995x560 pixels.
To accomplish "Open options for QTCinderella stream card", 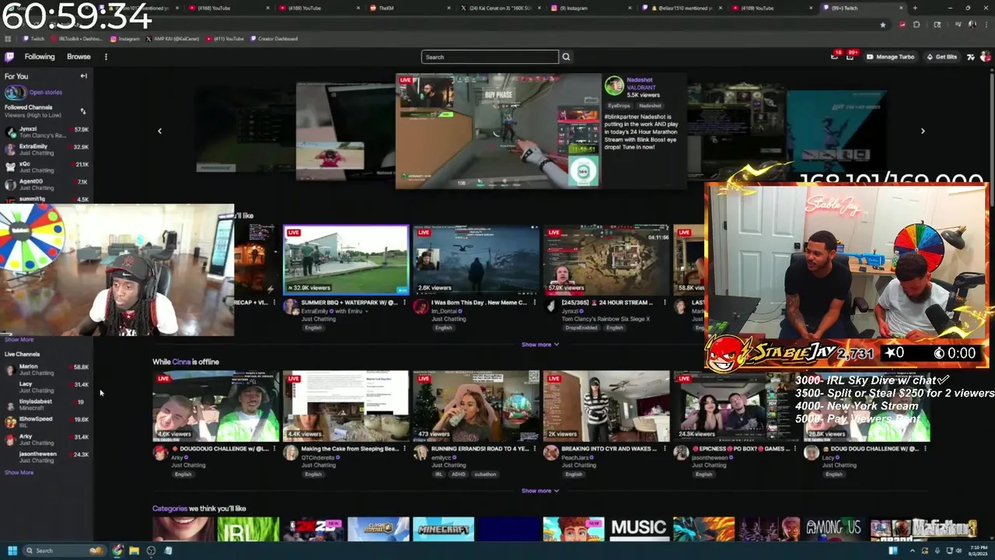I will point(404,449).
